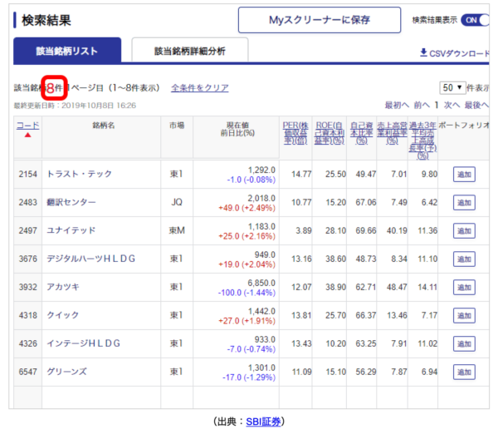The height and width of the screenshot is (434, 498).
Task: Open the 50件 display count dropdown
Action: (452, 87)
